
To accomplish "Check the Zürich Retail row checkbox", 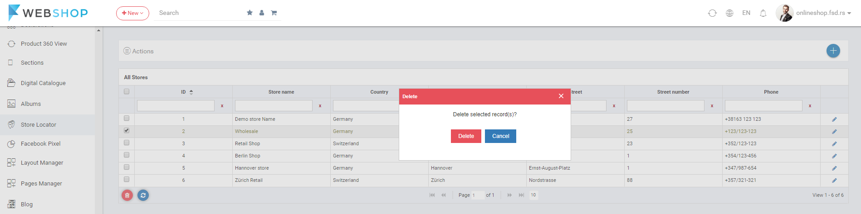I will [x=127, y=179].
